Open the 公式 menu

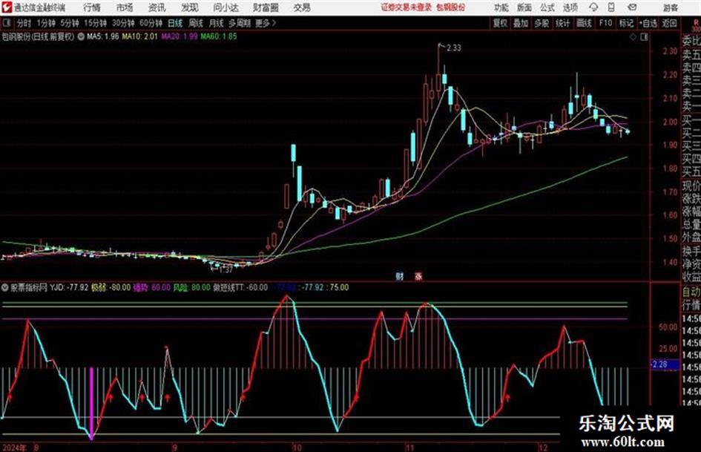(547, 7)
